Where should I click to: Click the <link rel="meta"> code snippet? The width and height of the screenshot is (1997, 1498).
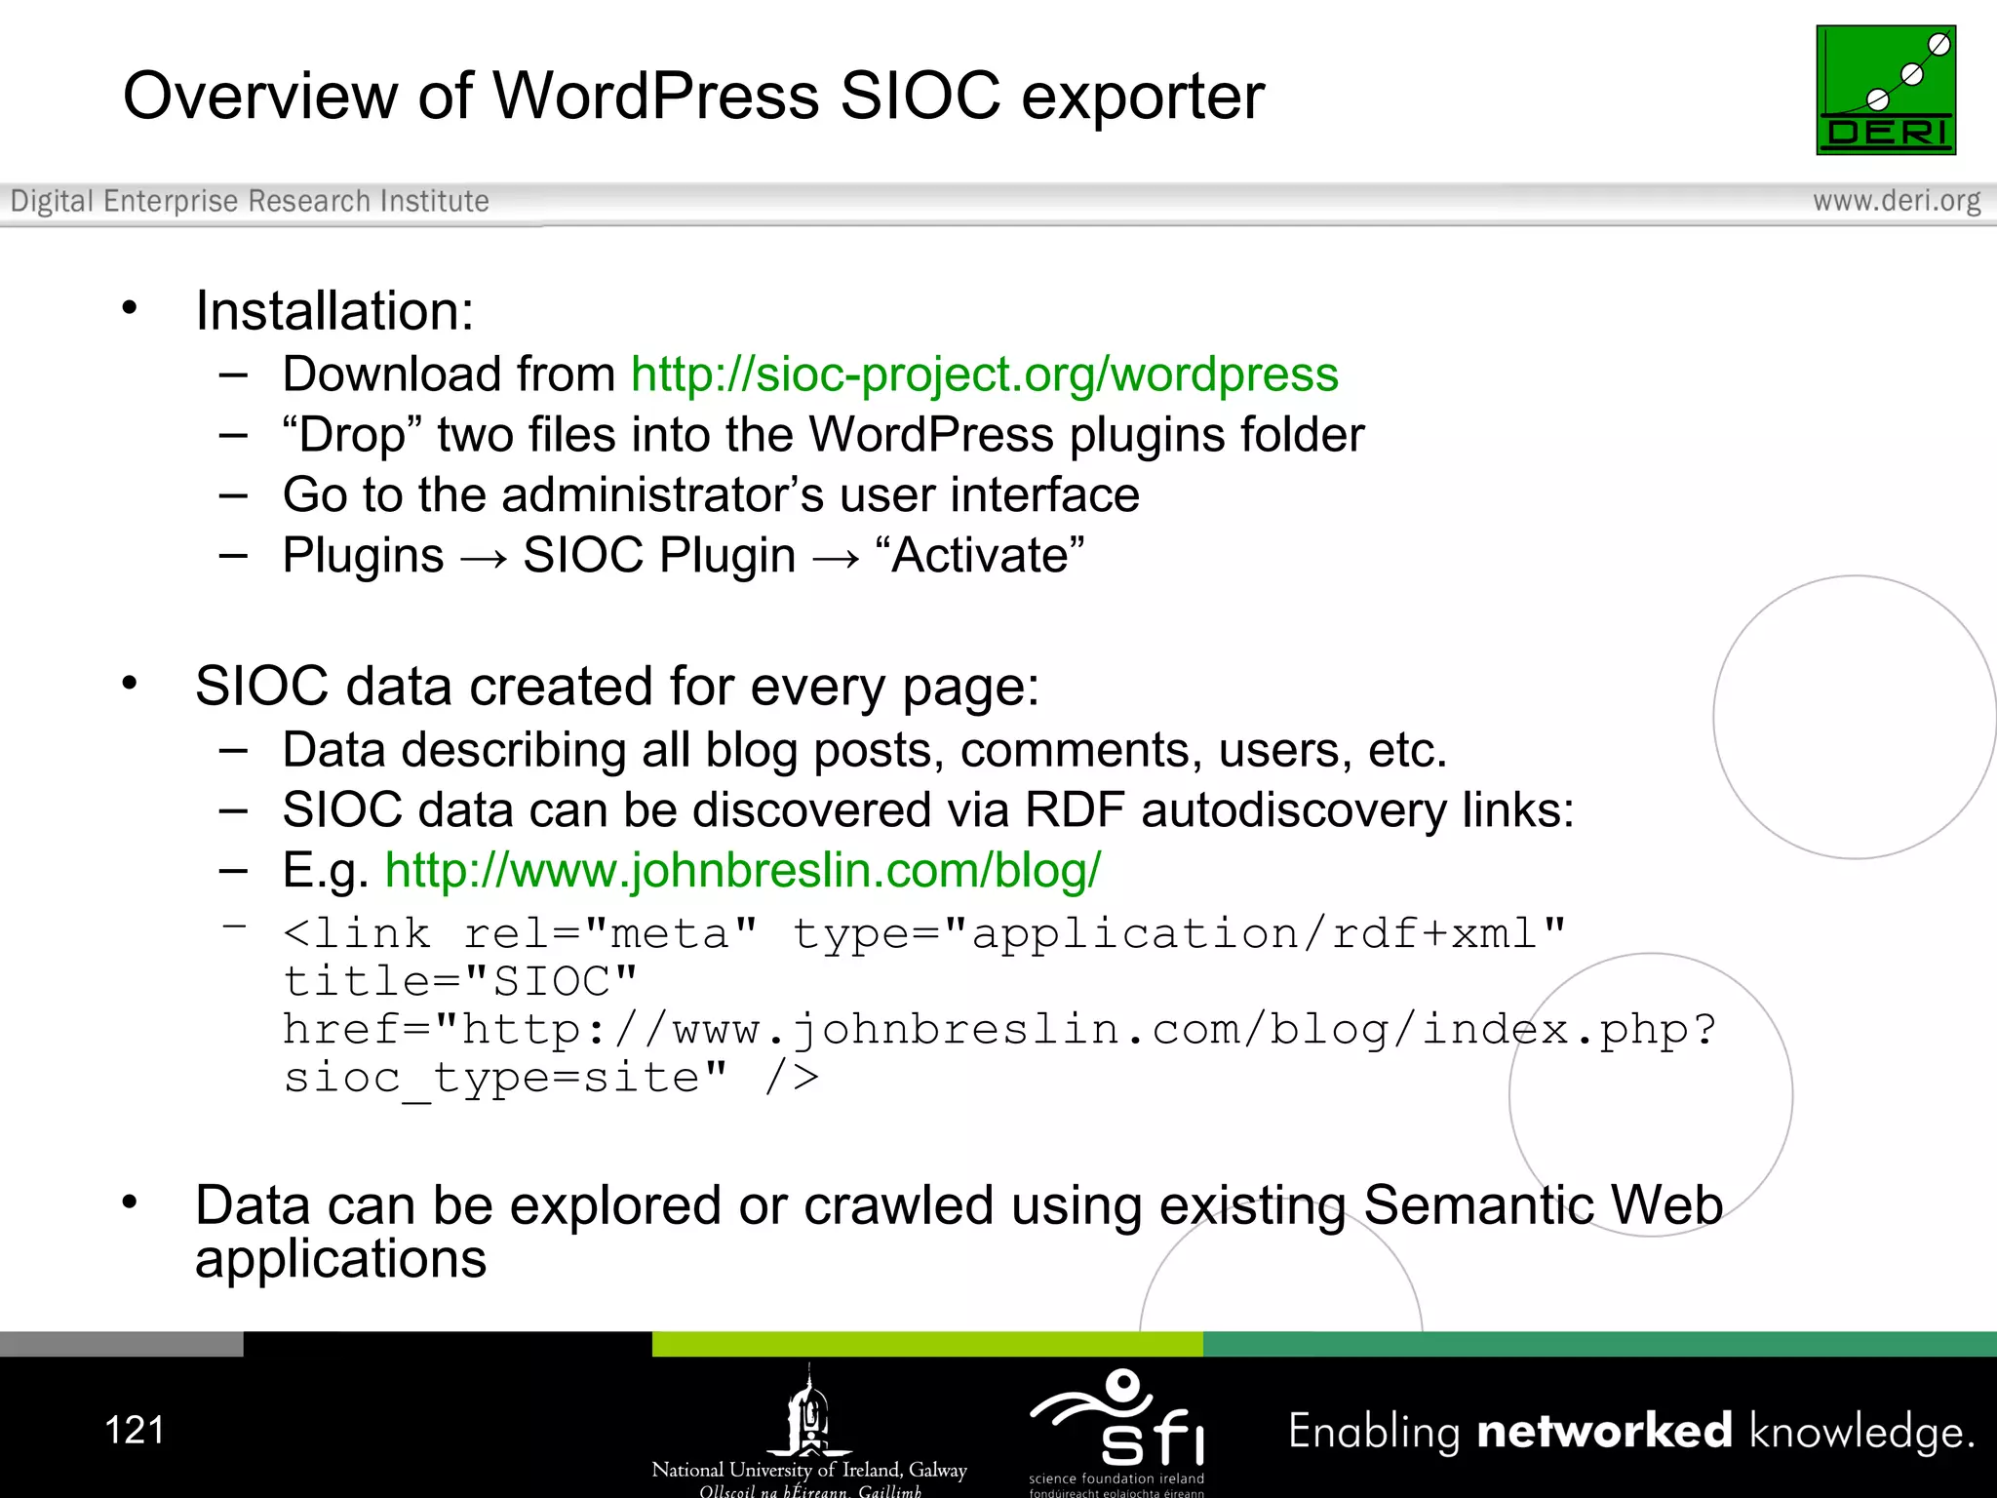[x=999, y=1006]
